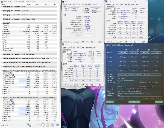Expand the CPU C-State residency sensor group
The image size is (164, 128).
point(1,19)
